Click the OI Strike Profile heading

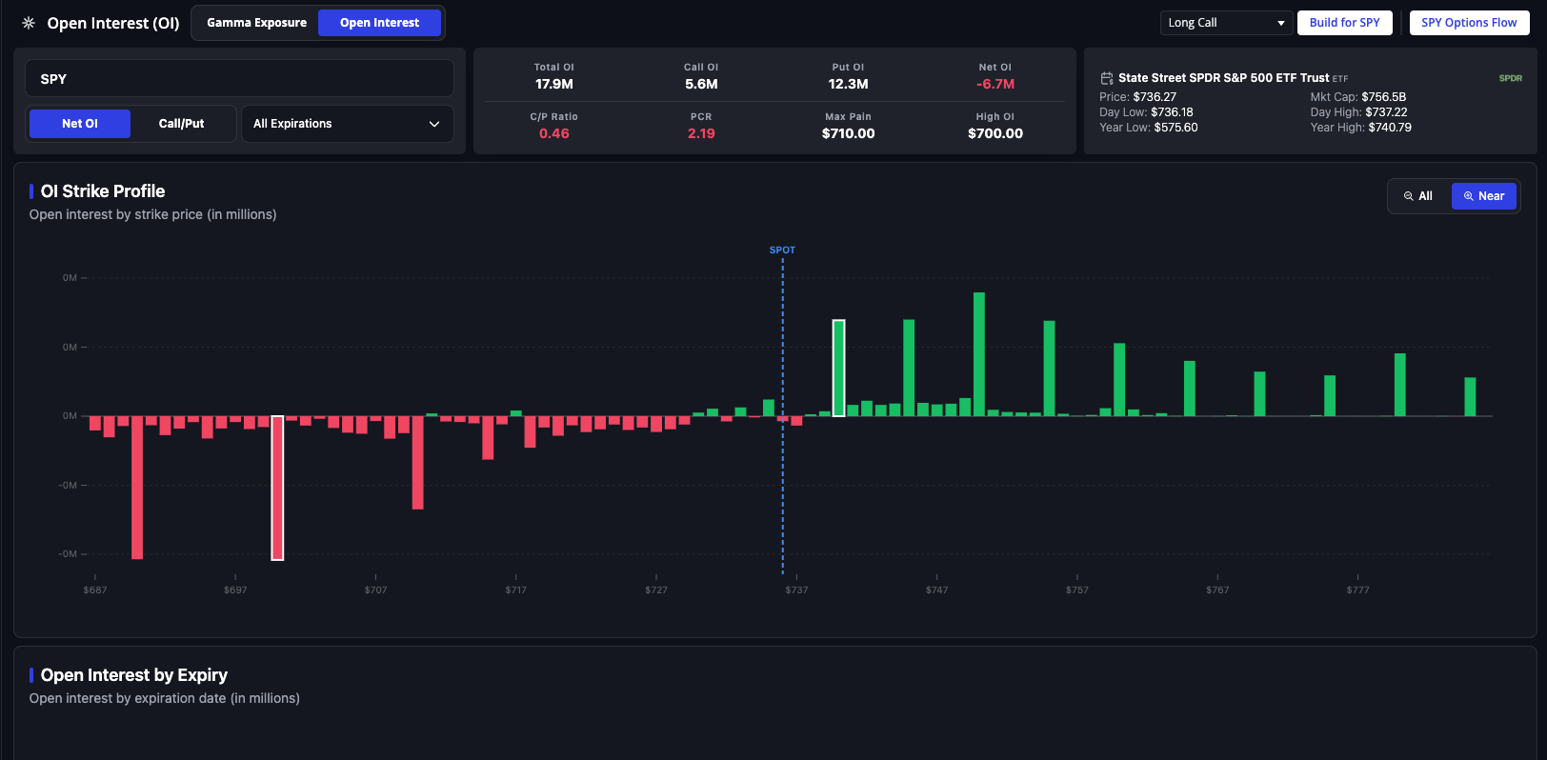coord(103,191)
